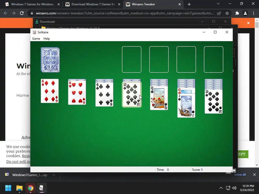Open the Game menu in Solitaire
Image resolution: width=259 pixels, height=194 pixels.
point(36,39)
